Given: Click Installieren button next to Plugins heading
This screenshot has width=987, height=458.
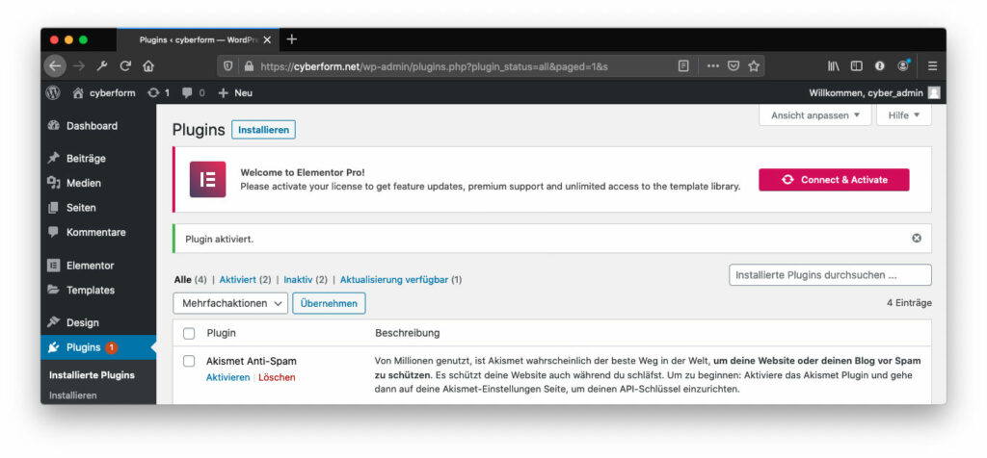Looking at the screenshot, I should [263, 130].
